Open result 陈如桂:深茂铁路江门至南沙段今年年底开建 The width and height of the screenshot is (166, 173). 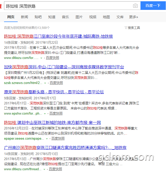pyautogui.click(x=59, y=36)
